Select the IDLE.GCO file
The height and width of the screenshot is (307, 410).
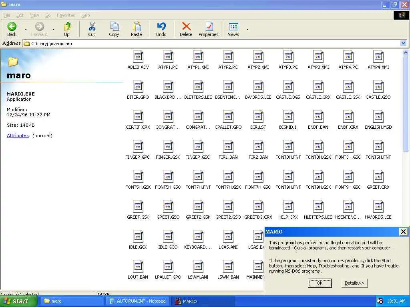pyautogui.click(x=168, y=240)
